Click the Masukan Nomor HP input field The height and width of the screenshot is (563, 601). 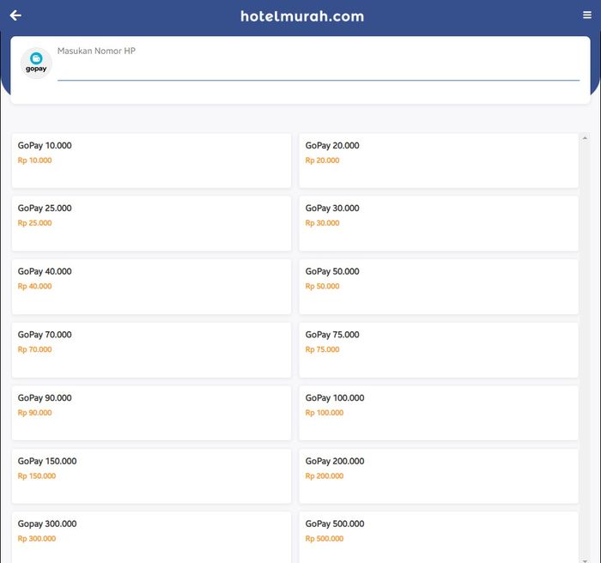coord(318,70)
